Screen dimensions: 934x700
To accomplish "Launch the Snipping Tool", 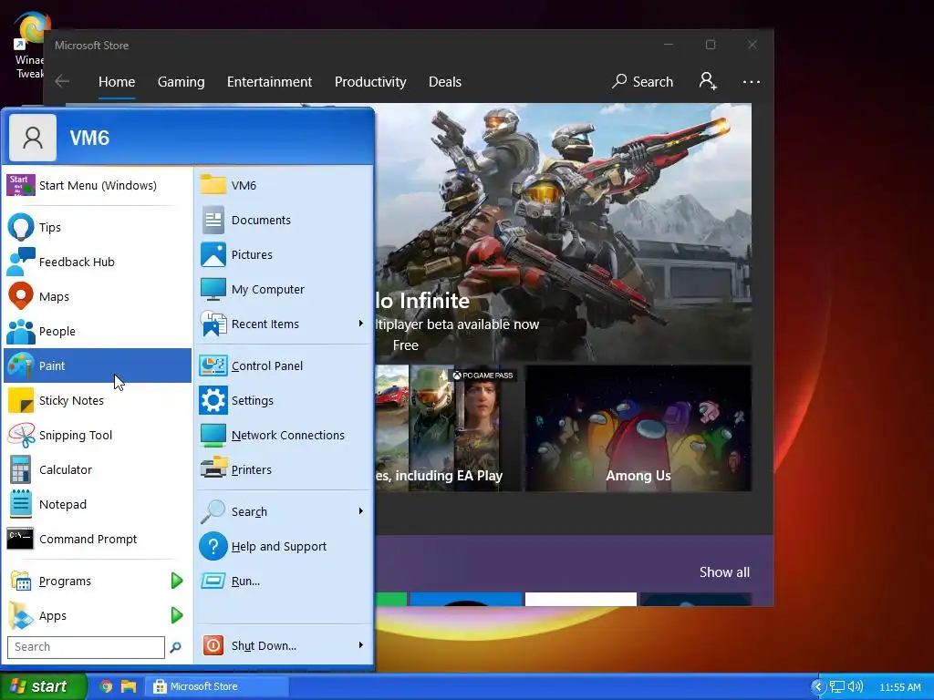I will 97,435.
